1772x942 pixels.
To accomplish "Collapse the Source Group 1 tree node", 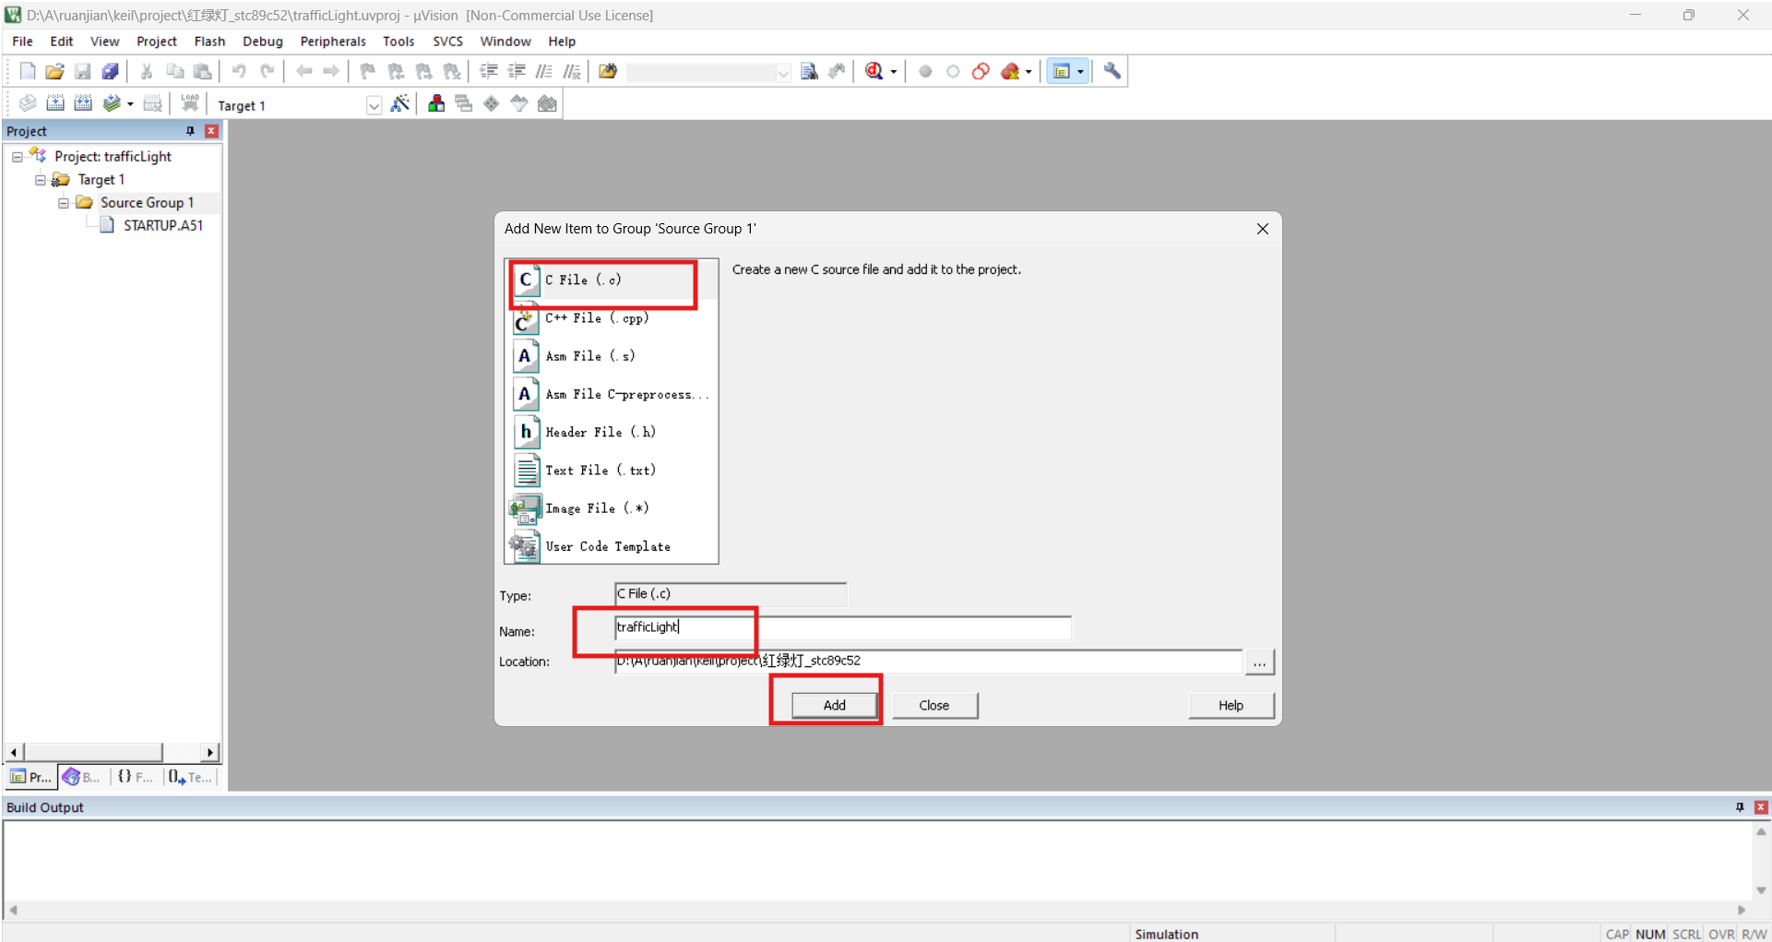I will point(64,203).
